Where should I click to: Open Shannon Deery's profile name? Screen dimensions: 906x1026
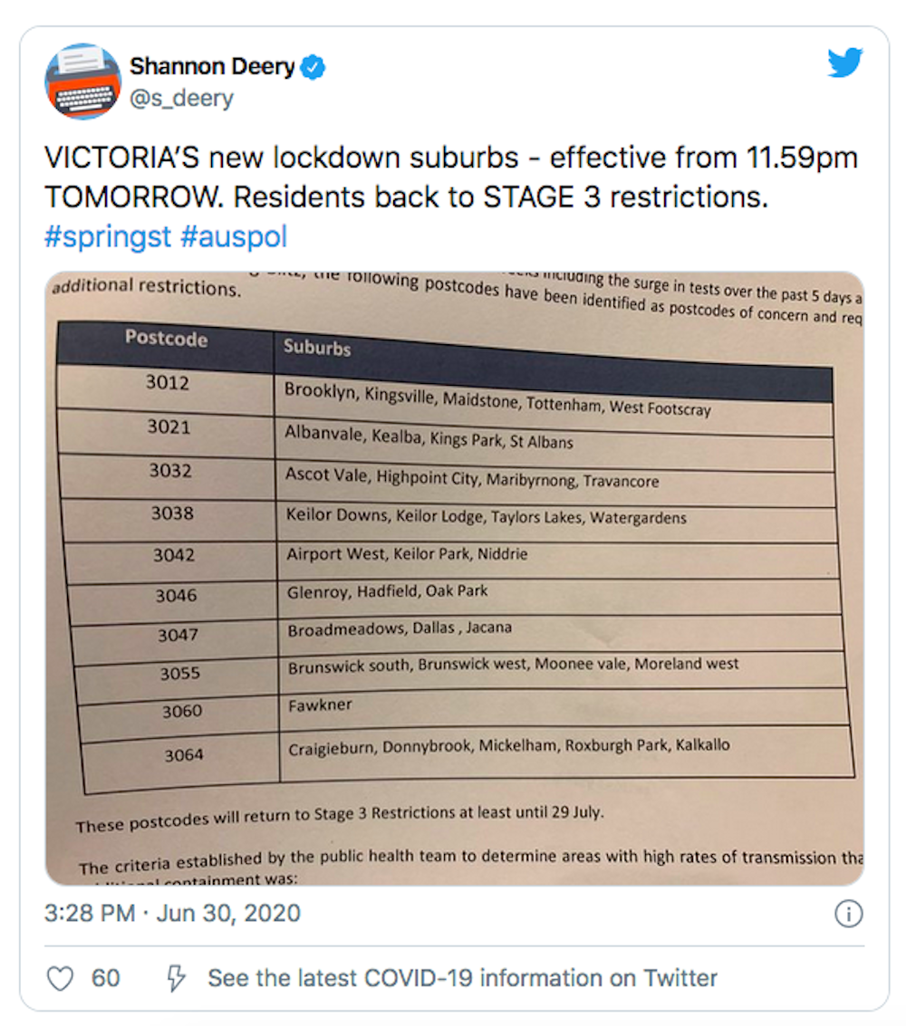(213, 67)
